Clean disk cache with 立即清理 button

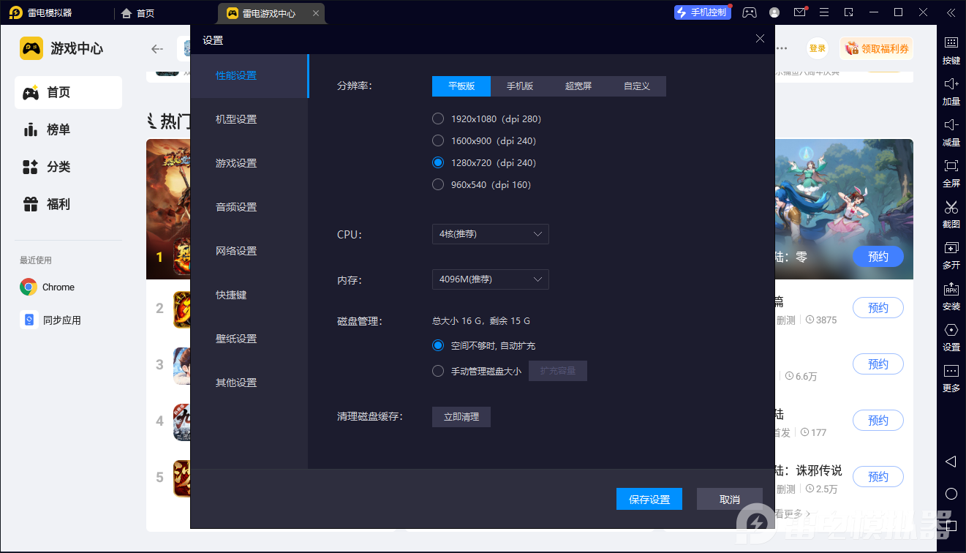tap(461, 416)
